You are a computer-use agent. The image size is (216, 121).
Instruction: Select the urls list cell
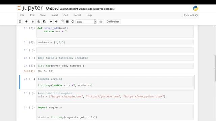pyautogui.click(x=115, y=96)
